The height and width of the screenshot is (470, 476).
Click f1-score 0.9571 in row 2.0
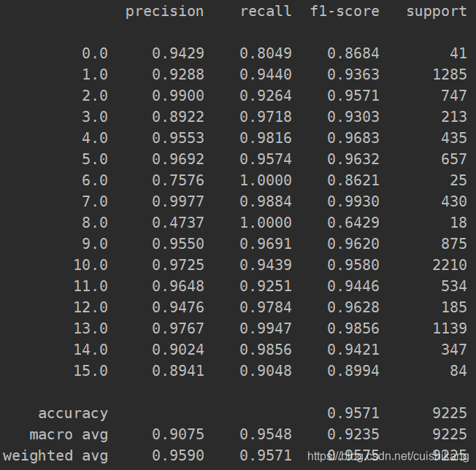(x=353, y=96)
